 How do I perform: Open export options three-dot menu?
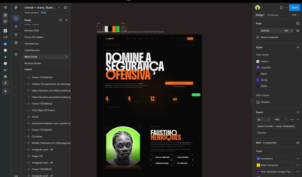click(292, 119)
